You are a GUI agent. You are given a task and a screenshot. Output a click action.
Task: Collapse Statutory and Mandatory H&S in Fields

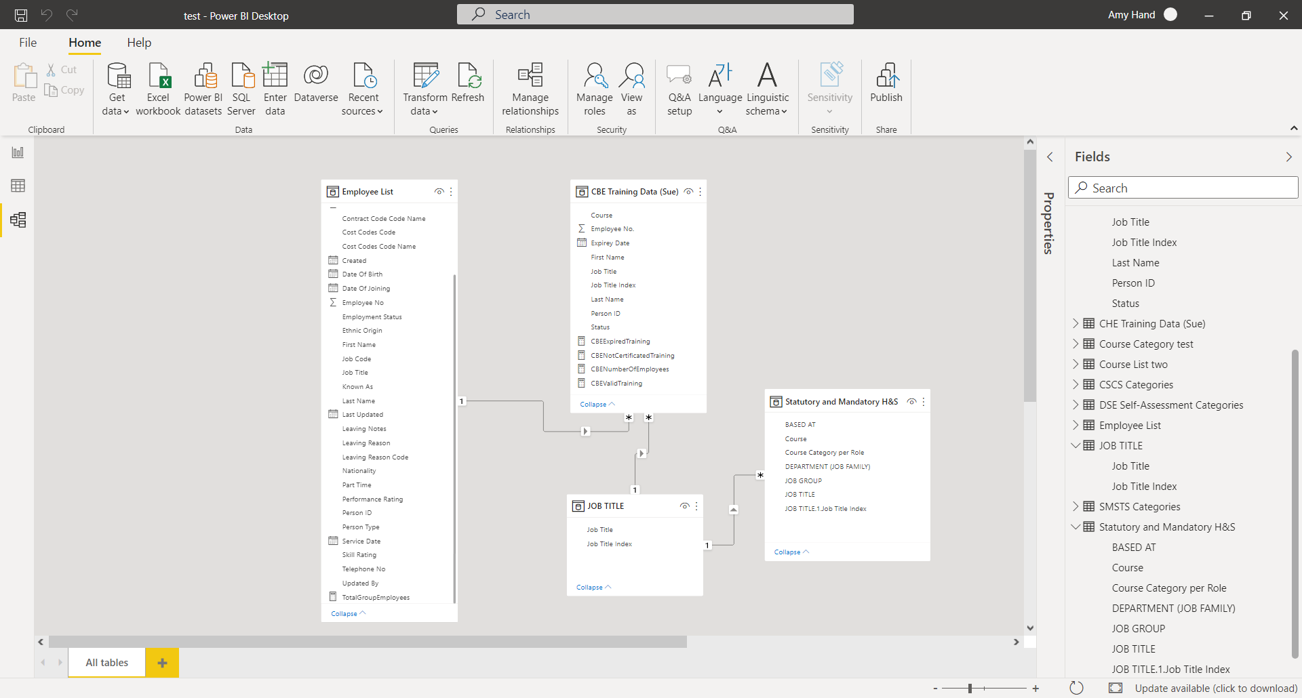(x=1076, y=527)
